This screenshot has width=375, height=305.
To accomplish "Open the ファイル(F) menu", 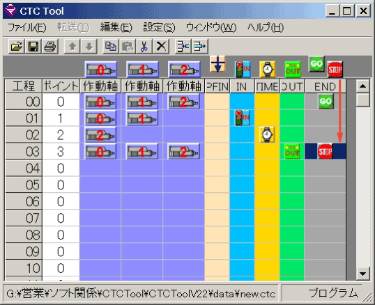I will click(26, 27).
